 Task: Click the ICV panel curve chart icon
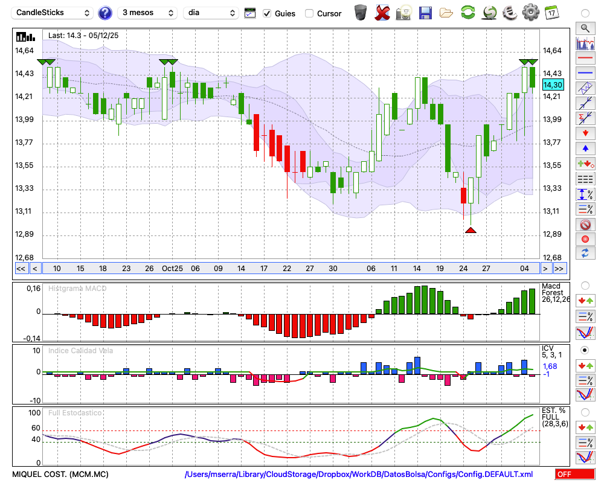point(585,395)
